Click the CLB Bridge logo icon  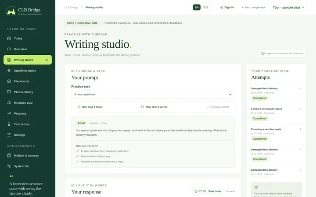pyautogui.click(x=11, y=11)
